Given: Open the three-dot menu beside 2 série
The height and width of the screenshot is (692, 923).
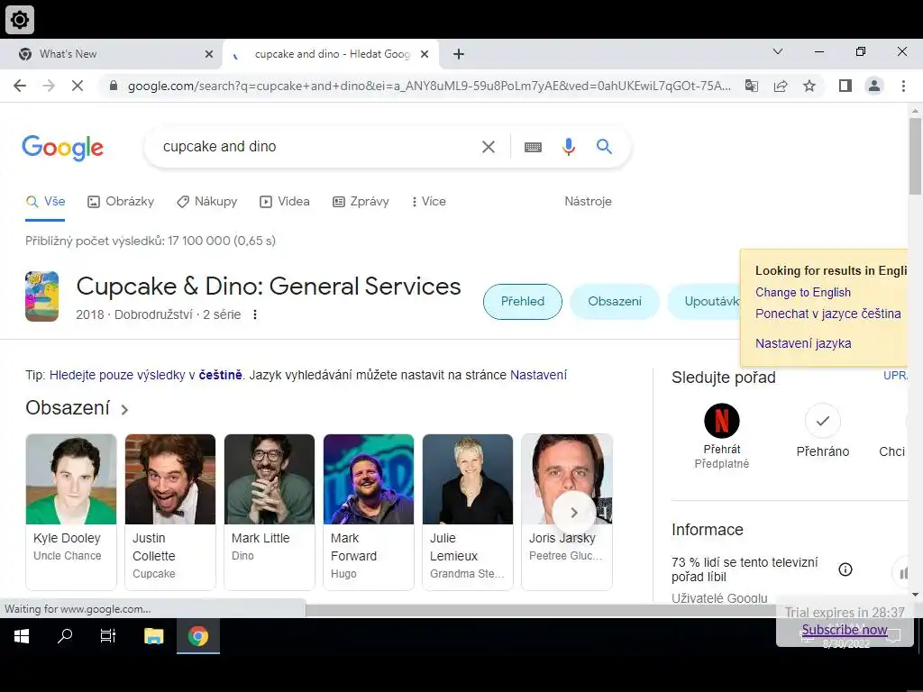Looking at the screenshot, I should 255,314.
